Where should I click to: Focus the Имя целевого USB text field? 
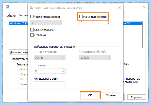[49, 84]
